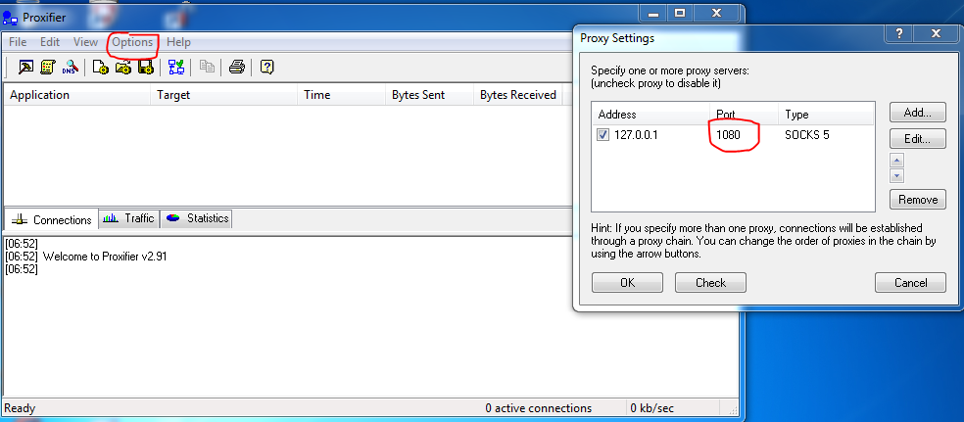Click Proxifier app icon in title bar

[11, 18]
